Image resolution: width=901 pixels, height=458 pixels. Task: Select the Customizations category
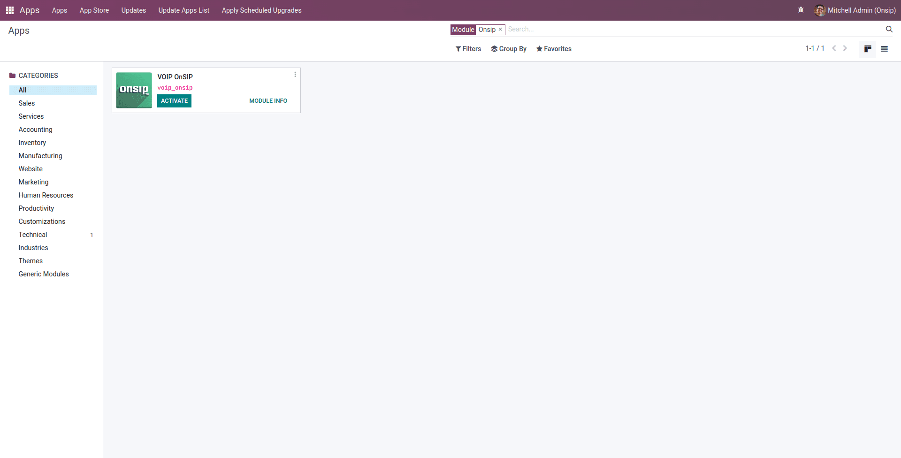click(x=53, y=221)
